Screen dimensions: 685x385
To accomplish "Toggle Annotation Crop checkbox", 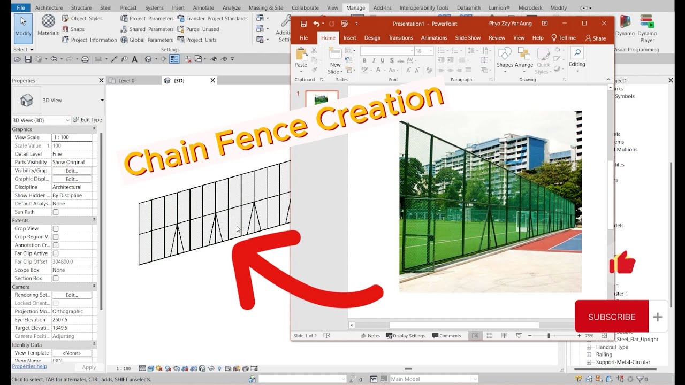I will click(56, 245).
